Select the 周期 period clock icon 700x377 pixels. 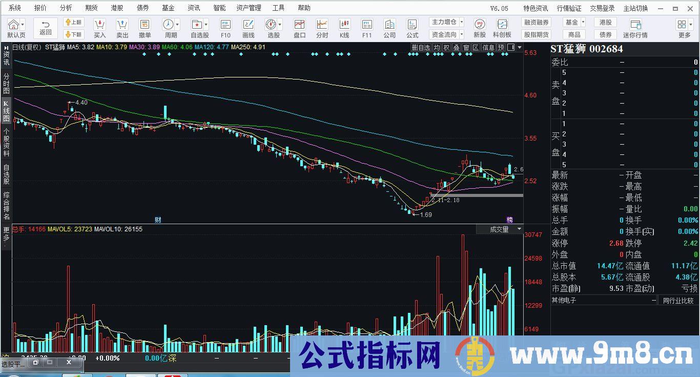tap(168, 25)
